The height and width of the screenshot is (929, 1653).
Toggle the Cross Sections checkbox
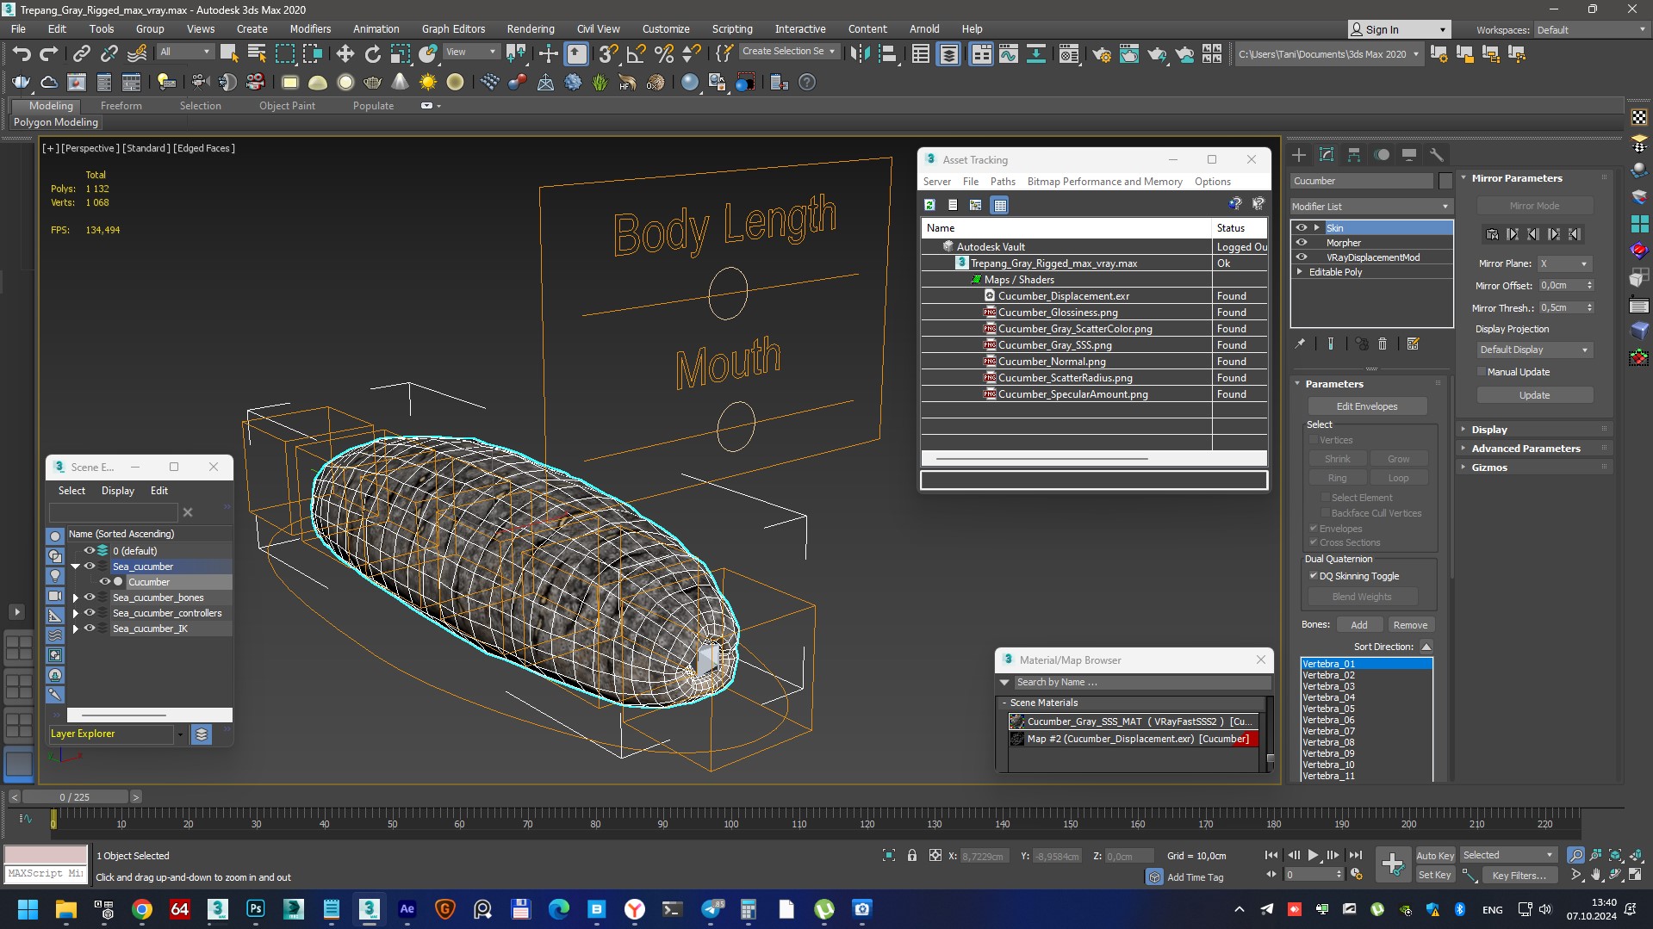pyautogui.click(x=1313, y=542)
